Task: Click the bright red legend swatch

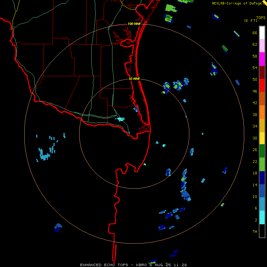Action: (x=262, y=85)
